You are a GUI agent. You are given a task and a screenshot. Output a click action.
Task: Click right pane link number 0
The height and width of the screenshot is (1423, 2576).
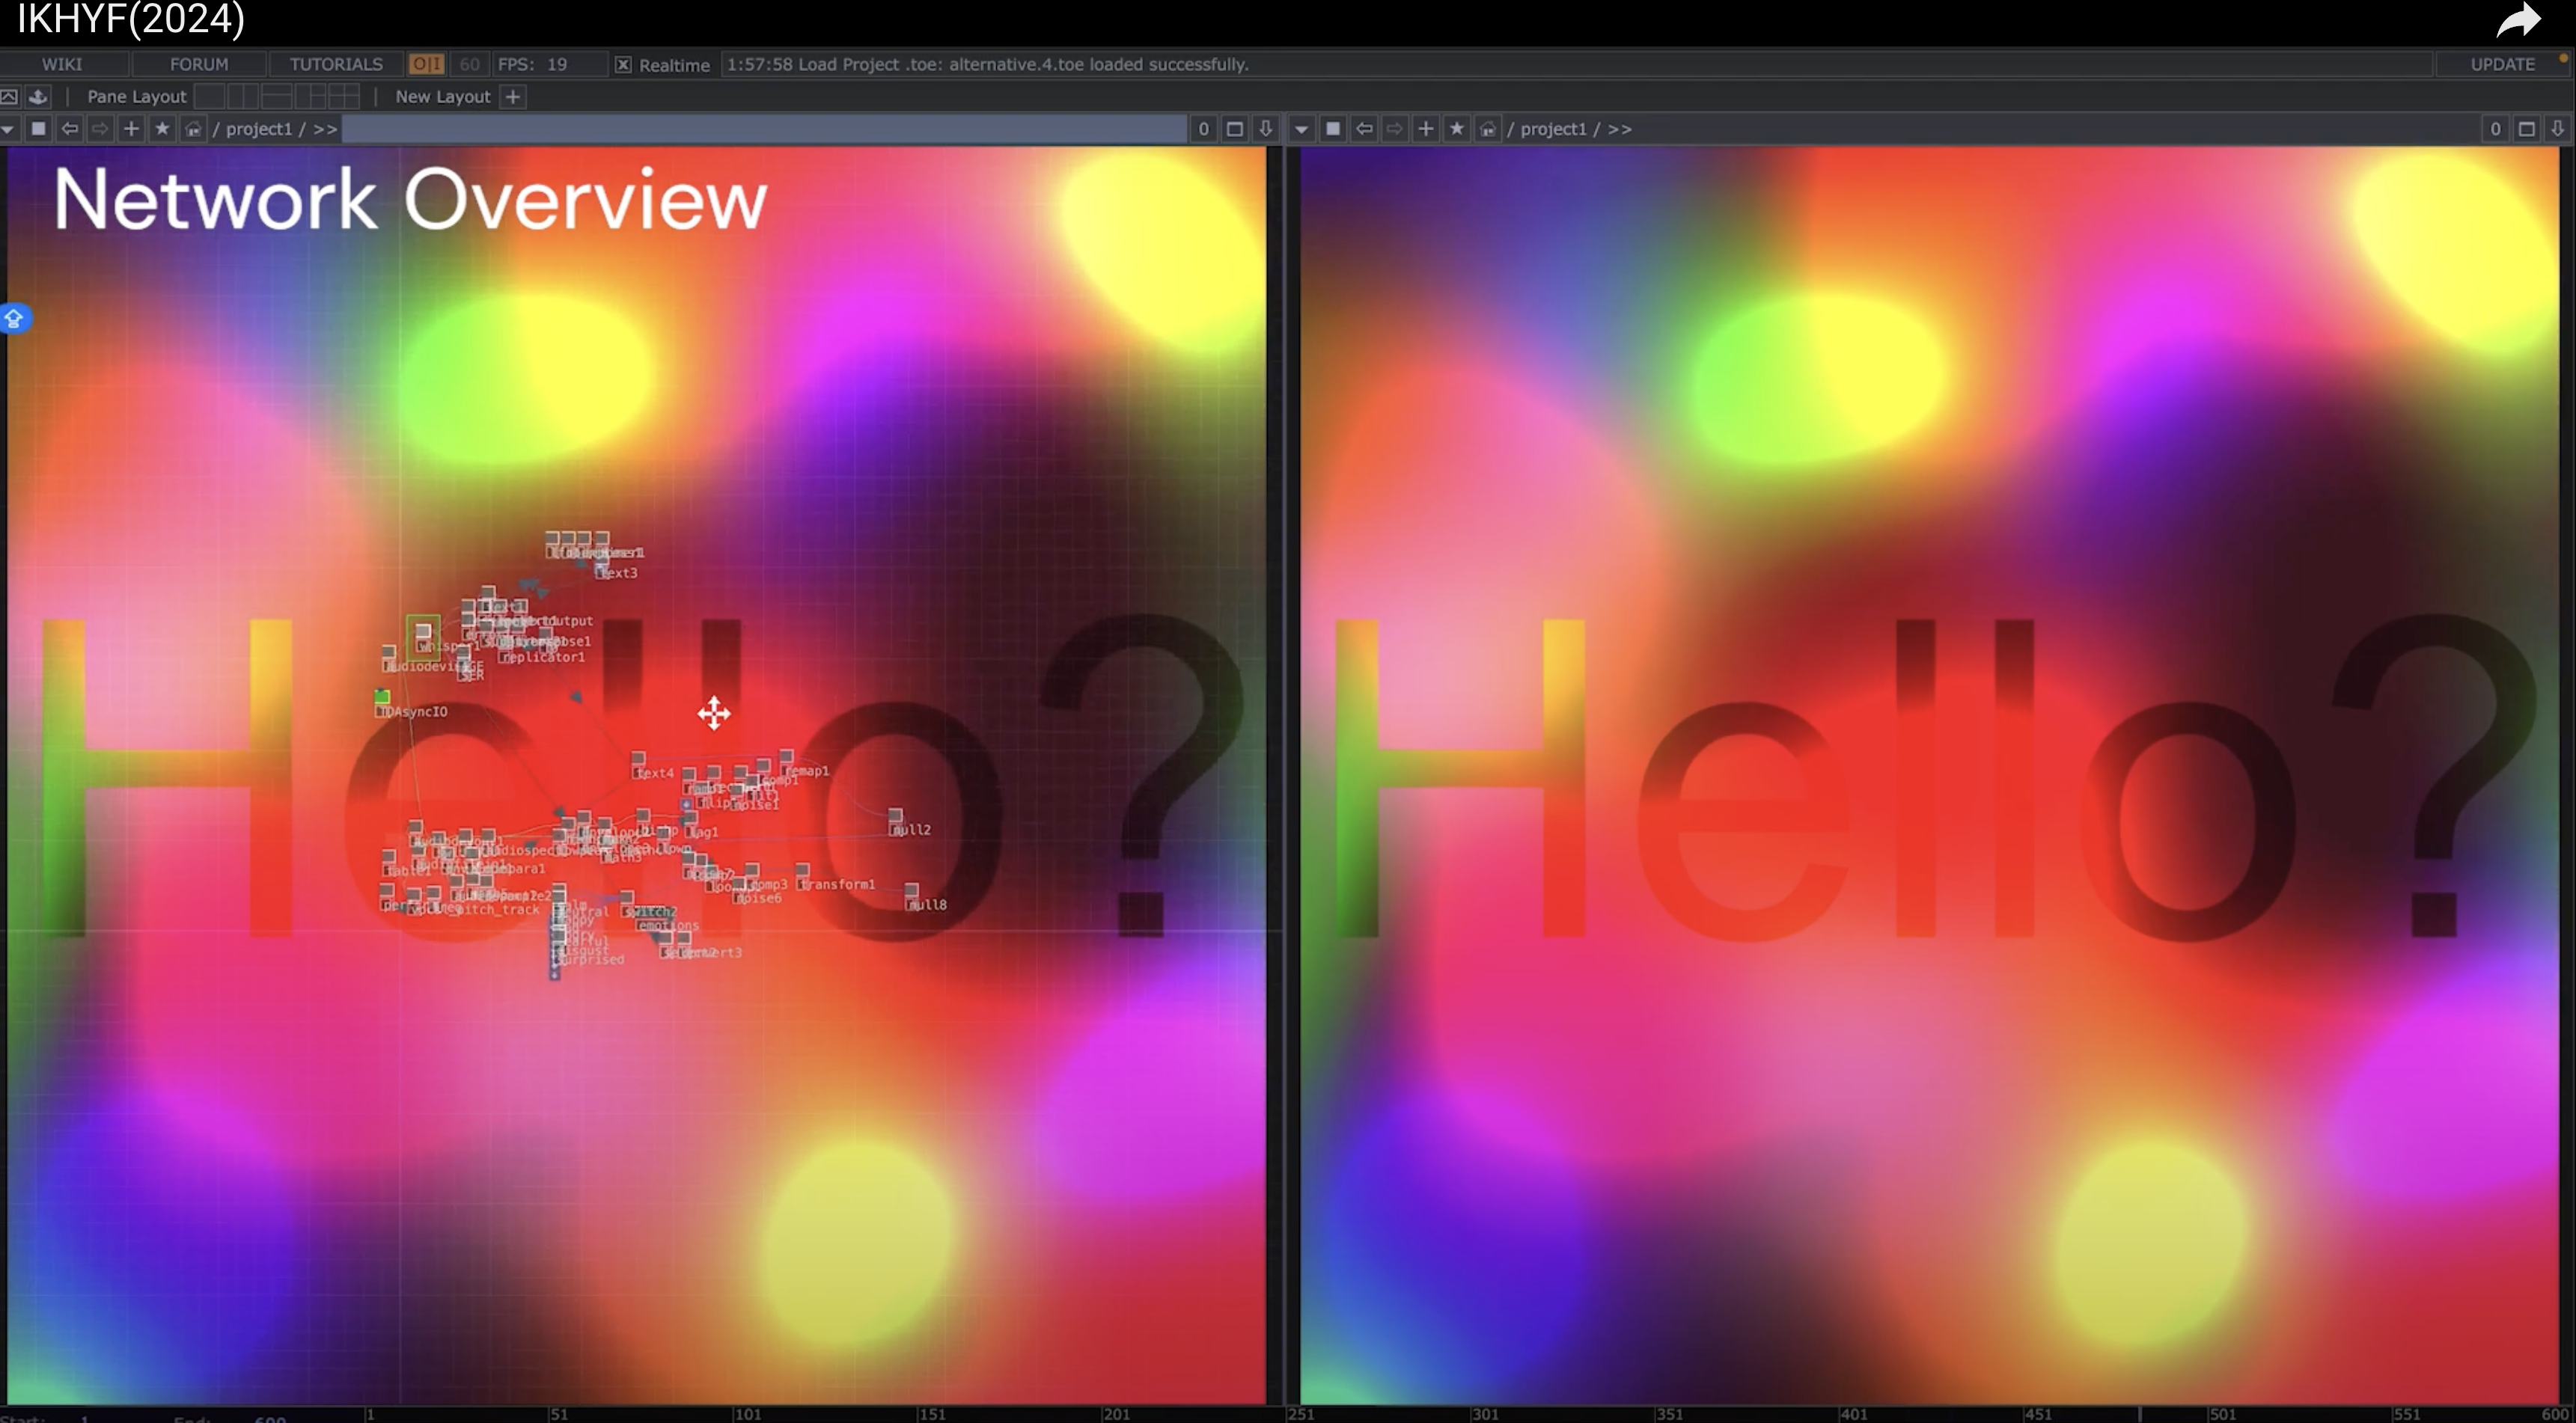(2495, 129)
